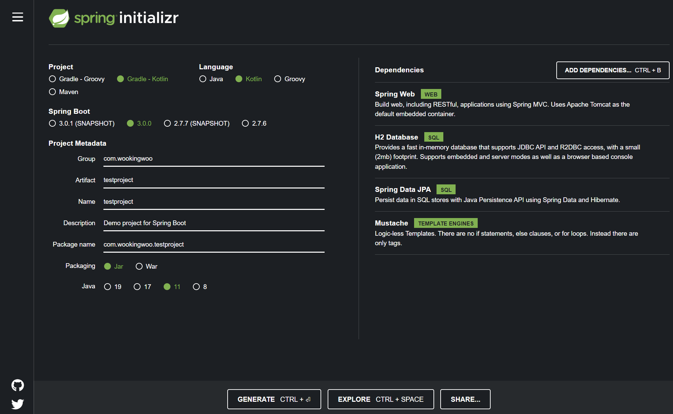
Task: Click the Add Dependencies button
Action: (x=612, y=70)
